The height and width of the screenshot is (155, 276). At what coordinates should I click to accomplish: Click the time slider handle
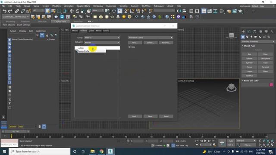[16, 131]
